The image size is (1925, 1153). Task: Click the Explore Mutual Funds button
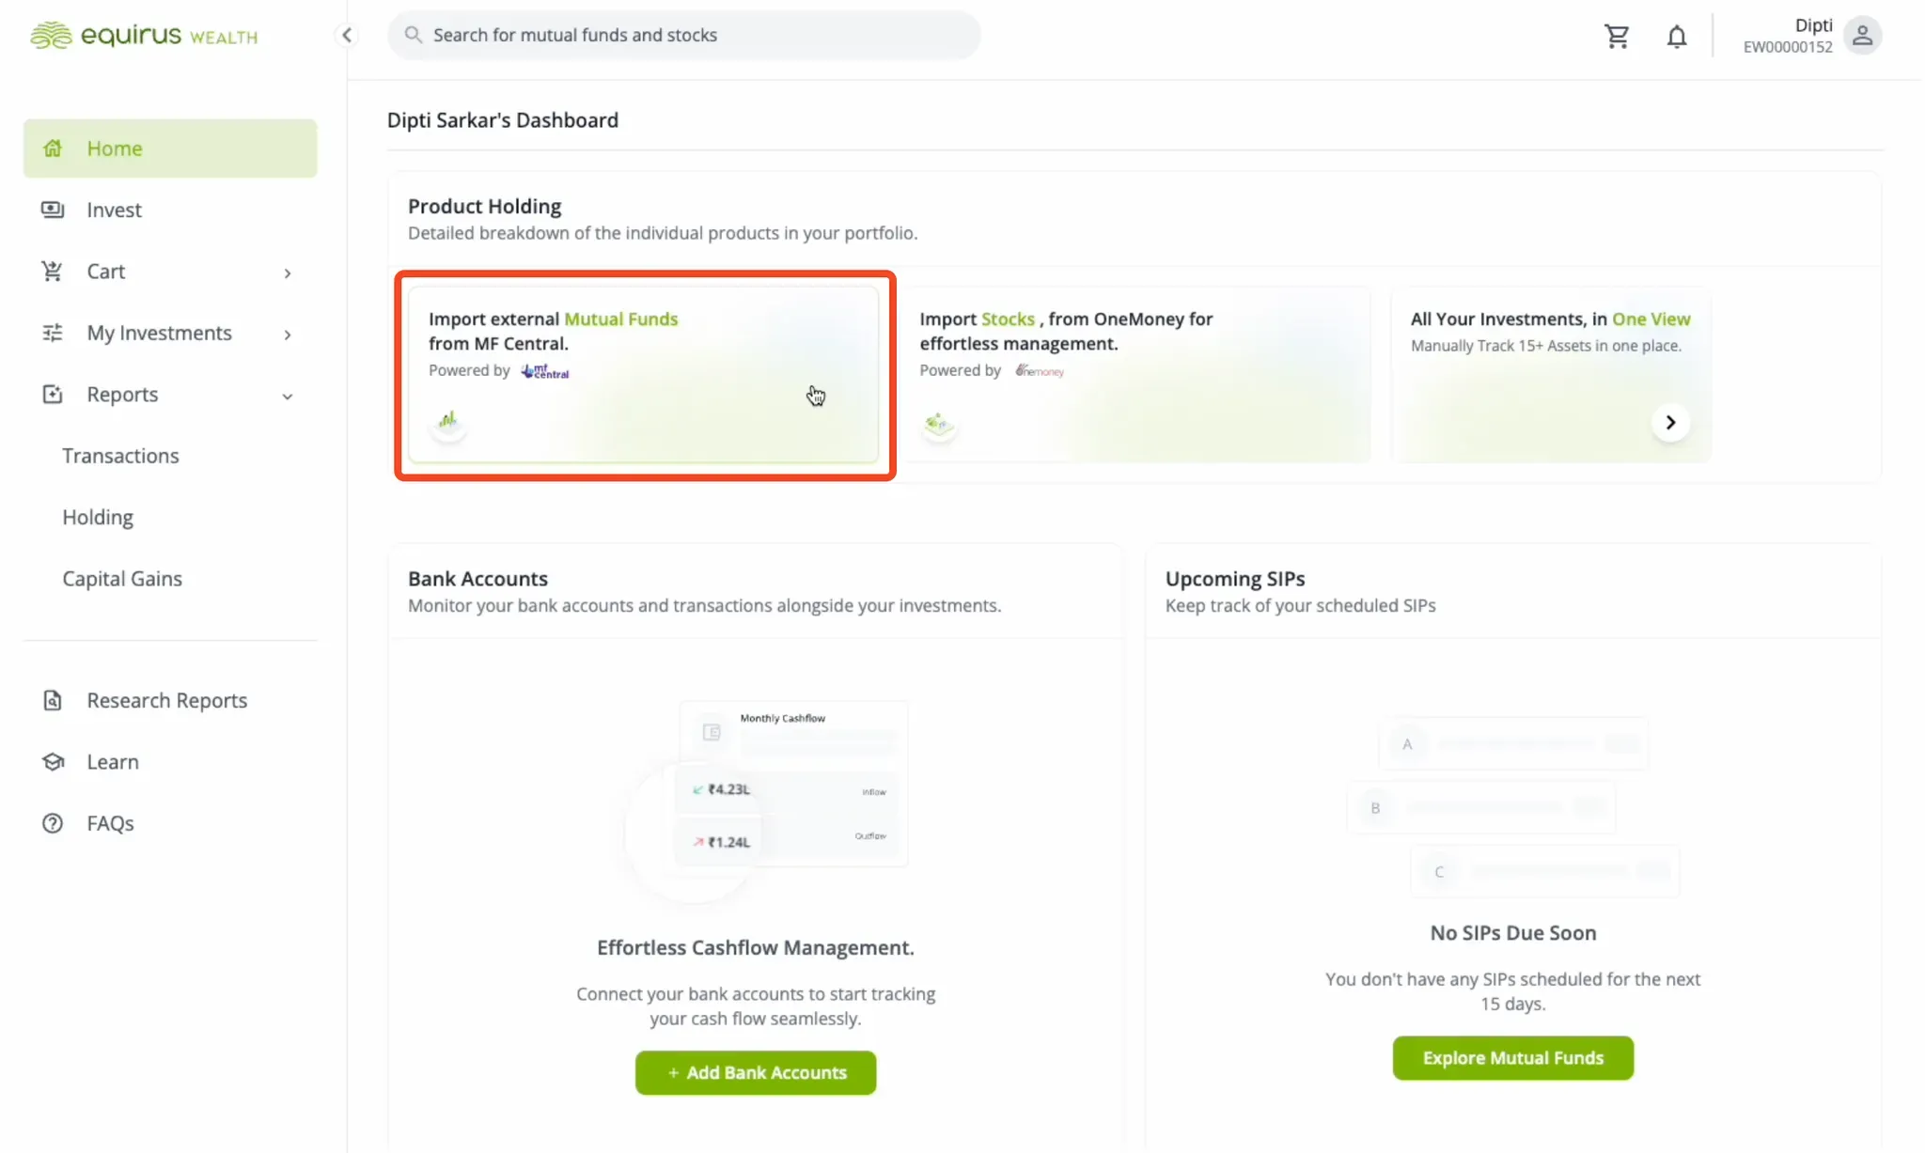[x=1512, y=1058]
